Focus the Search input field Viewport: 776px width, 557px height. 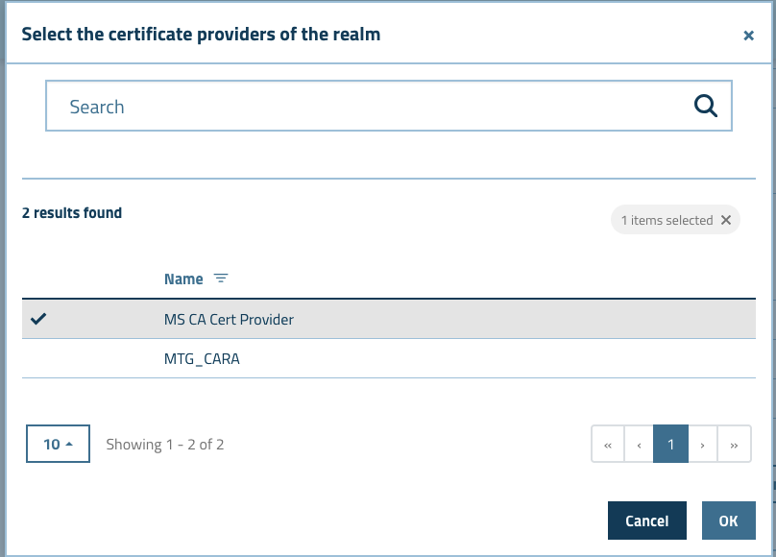[389, 106]
